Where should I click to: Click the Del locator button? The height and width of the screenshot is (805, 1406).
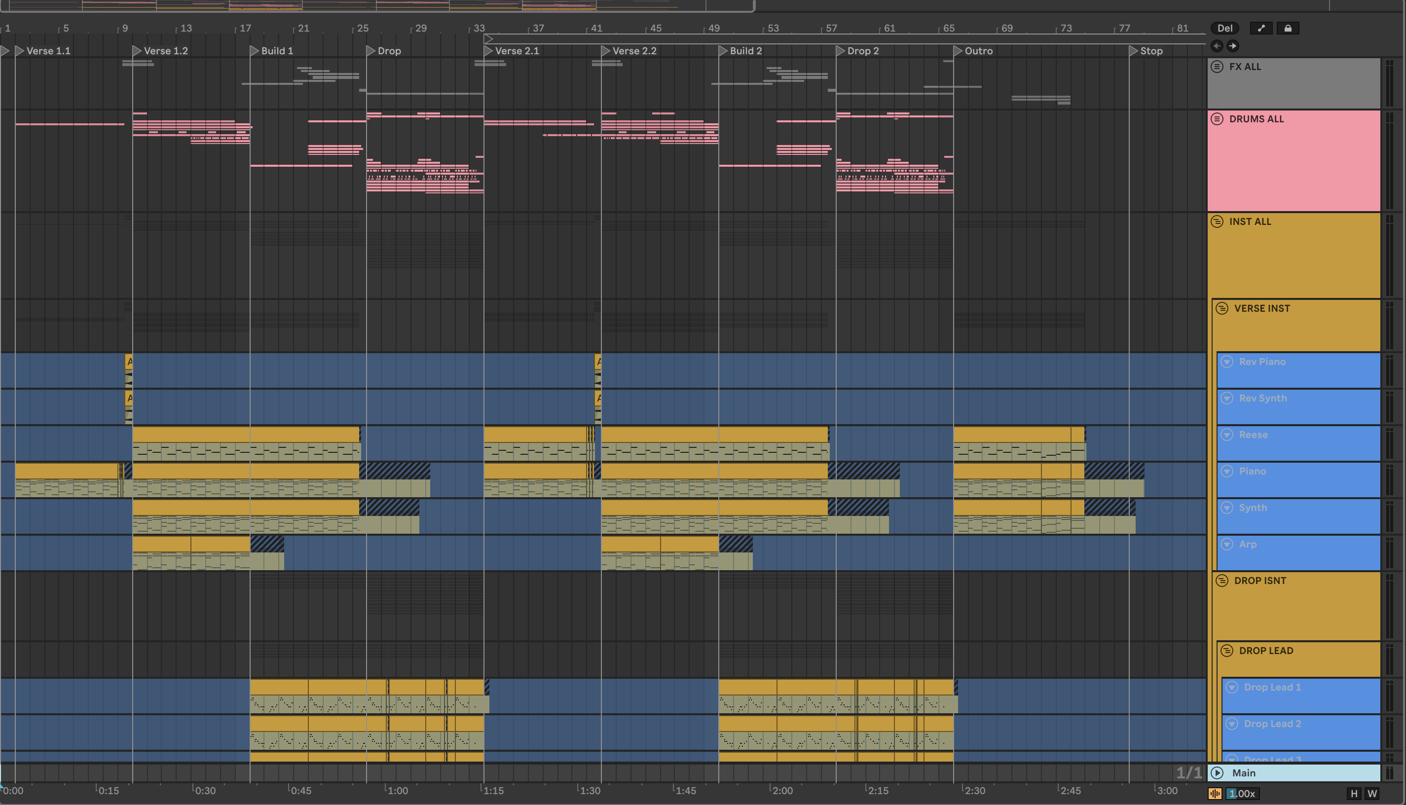pos(1224,28)
